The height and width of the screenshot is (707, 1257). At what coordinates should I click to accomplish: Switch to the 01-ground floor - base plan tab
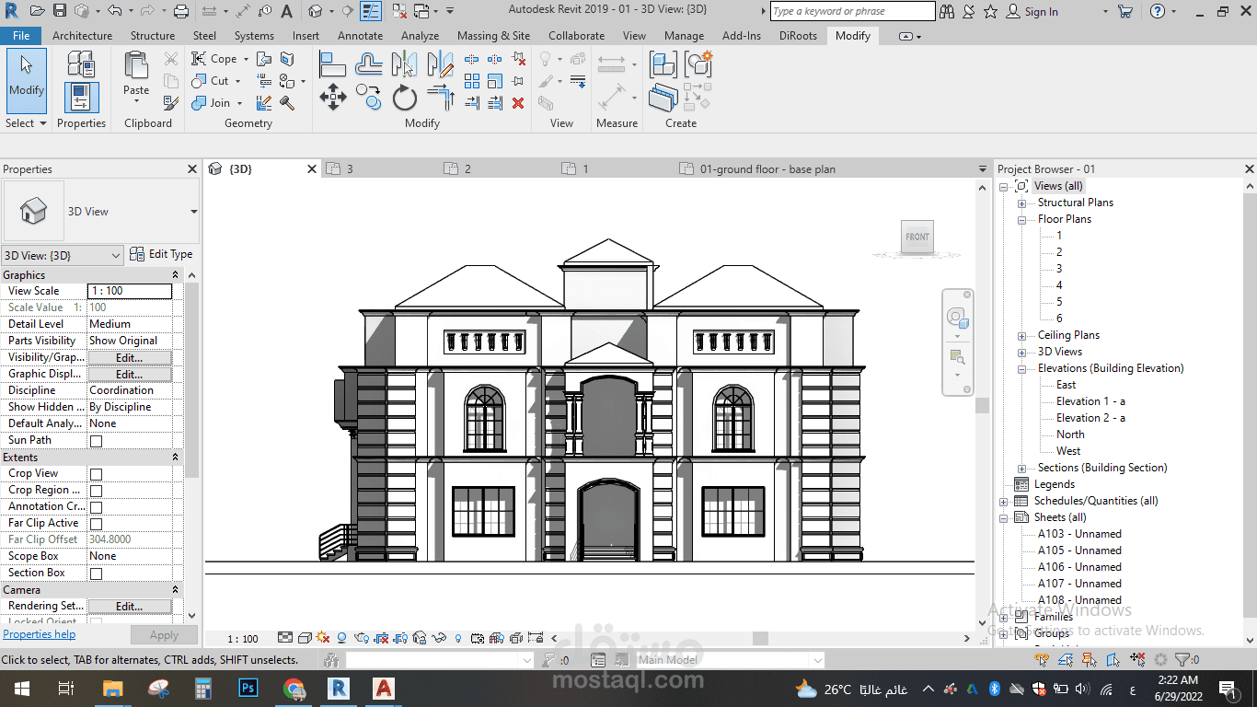pyautogui.click(x=767, y=169)
